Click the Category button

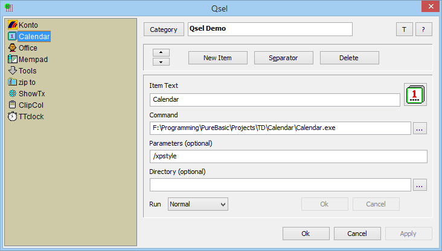click(x=163, y=29)
